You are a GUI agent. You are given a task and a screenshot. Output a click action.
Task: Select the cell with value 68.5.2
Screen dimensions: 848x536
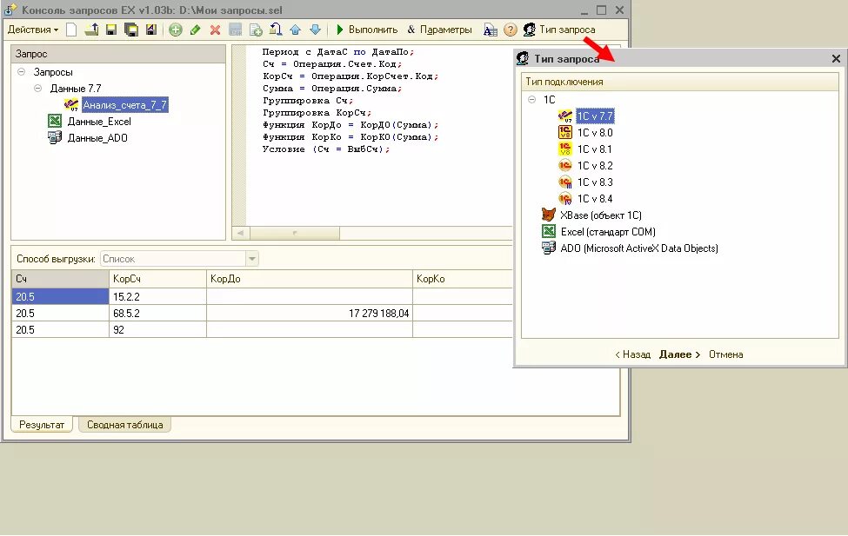[157, 313]
